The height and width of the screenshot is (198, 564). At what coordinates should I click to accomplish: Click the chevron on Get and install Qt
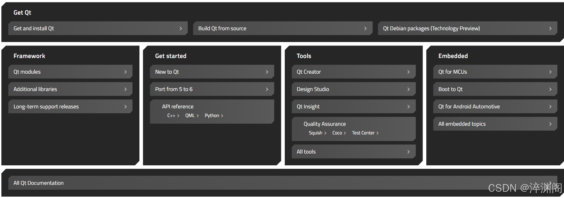point(181,28)
